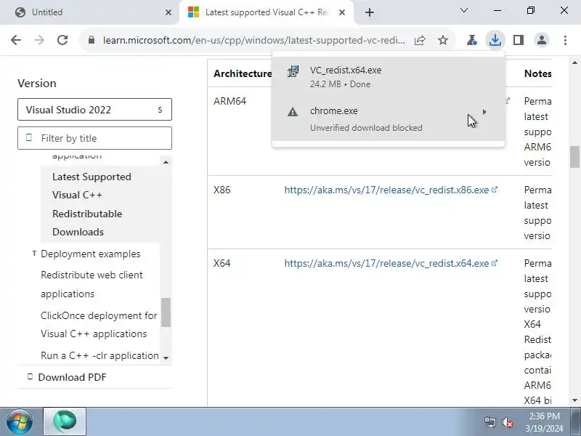Click the table of contents scrollbar thumb
This screenshot has width=581, height=436.
coord(166,312)
